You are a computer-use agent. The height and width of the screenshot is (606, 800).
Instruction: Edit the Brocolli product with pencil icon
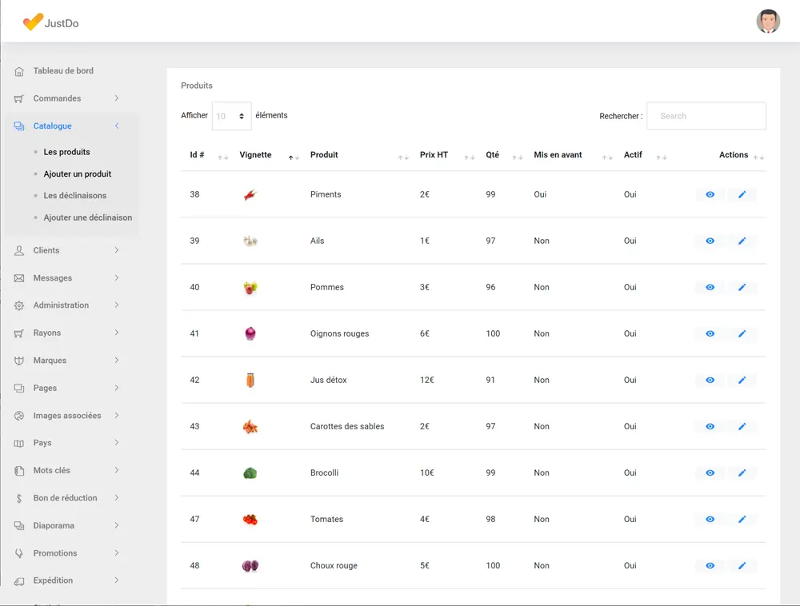click(742, 472)
